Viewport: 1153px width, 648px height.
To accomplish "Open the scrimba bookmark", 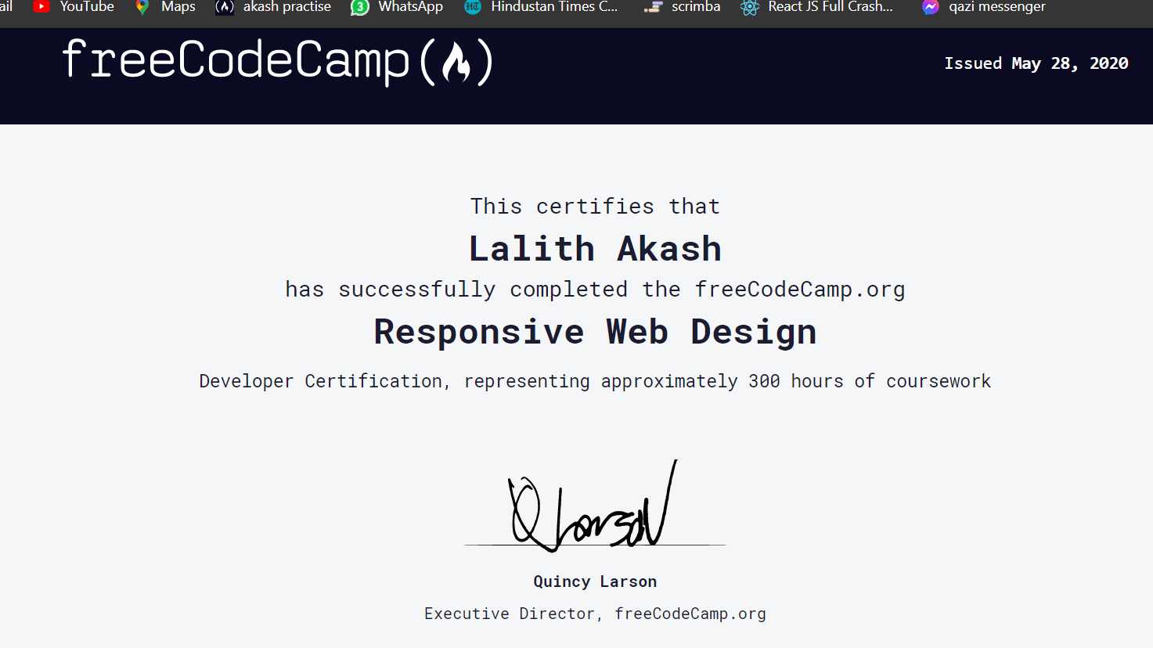I will [x=682, y=7].
